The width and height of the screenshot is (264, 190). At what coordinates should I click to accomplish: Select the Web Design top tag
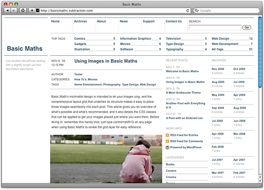(220, 39)
